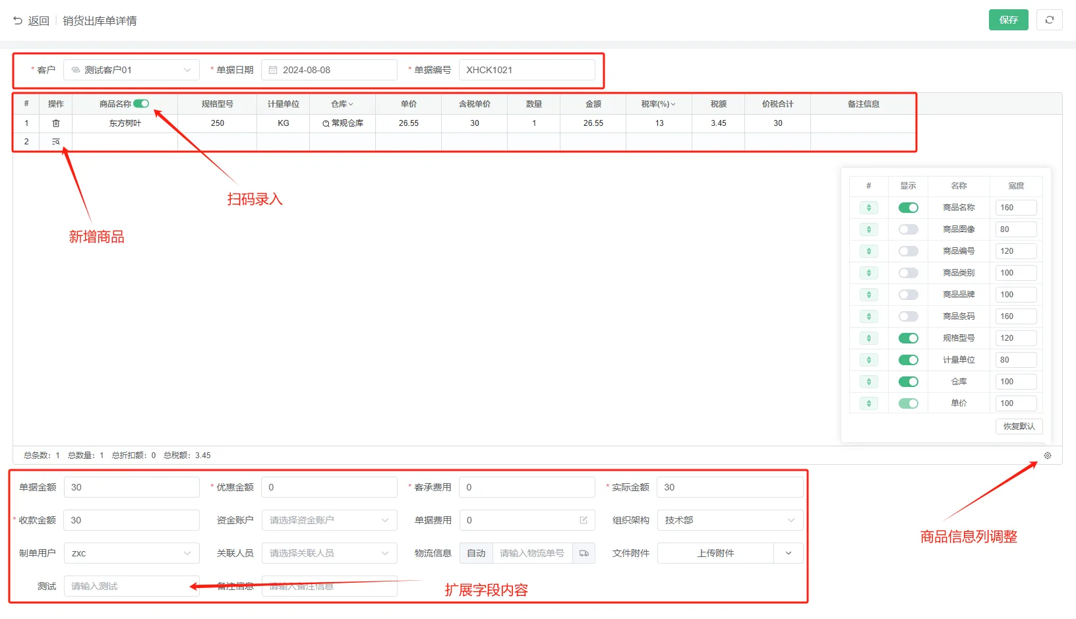Enable display of 商品编号 column

(909, 251)
